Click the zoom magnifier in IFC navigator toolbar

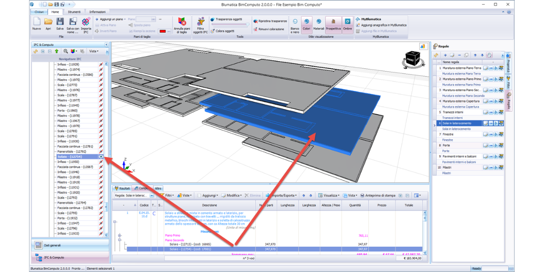tap(66, 51)
